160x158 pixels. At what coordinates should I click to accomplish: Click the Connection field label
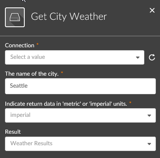tap(19, 45)
